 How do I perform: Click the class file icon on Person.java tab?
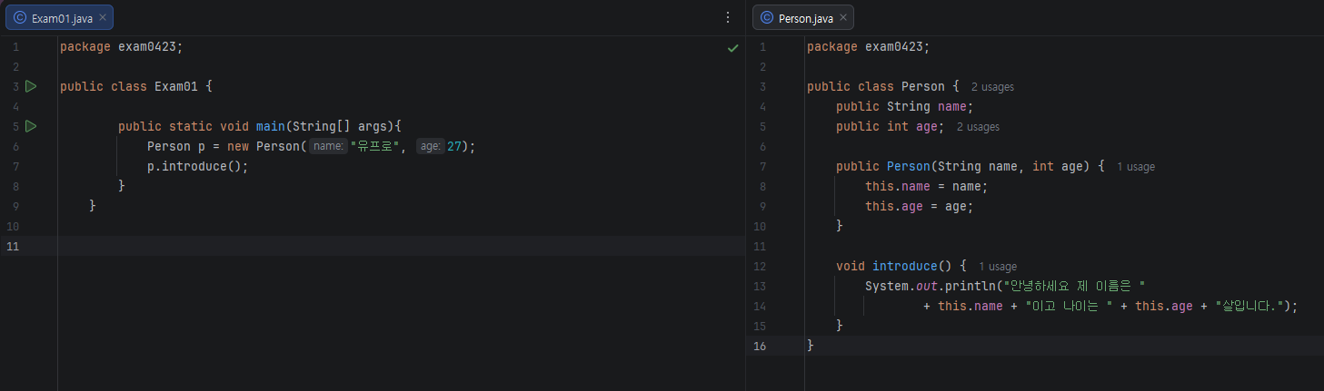click(767, 17)
